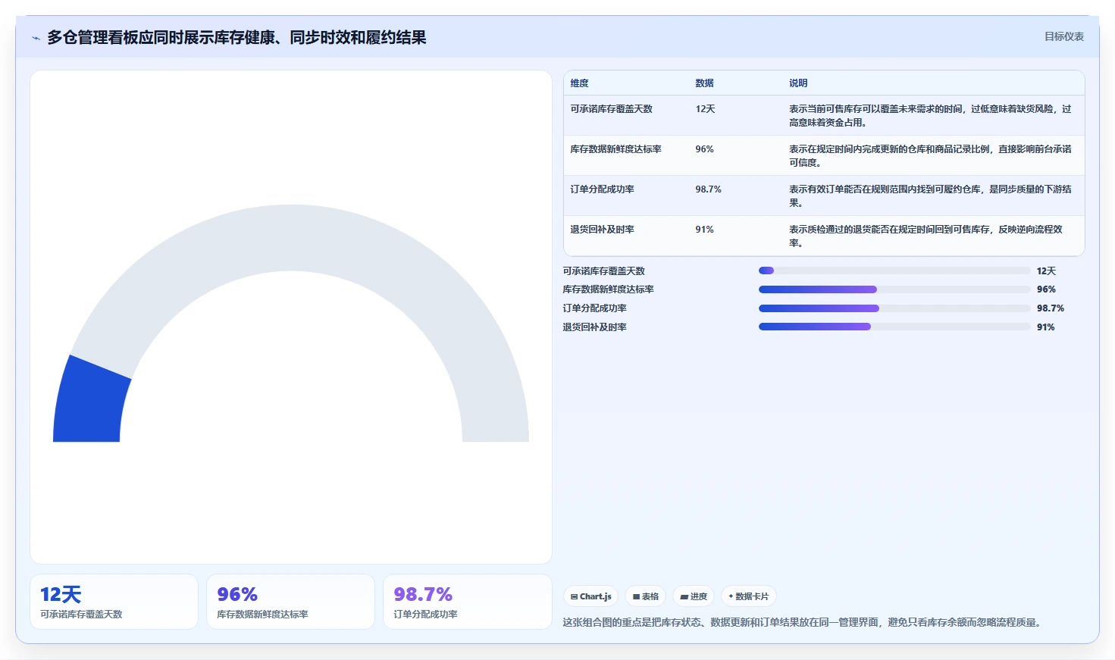Click table cell 退货回补及时率
The image size is (1115, 660).
click(x=602, y=230)
